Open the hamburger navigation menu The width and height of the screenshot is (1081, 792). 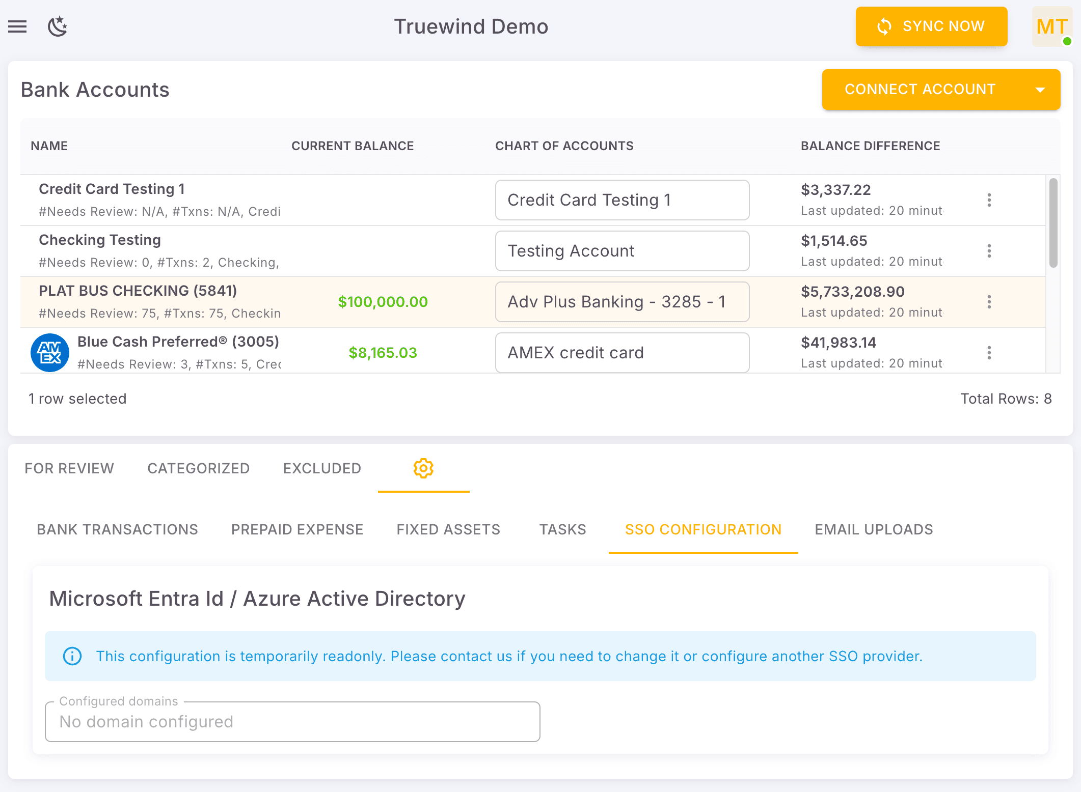point(17,26)
